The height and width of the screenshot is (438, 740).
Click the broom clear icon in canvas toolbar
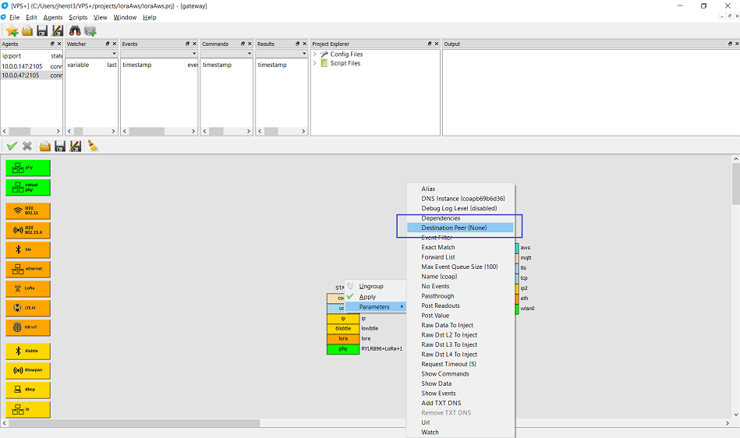92,146
